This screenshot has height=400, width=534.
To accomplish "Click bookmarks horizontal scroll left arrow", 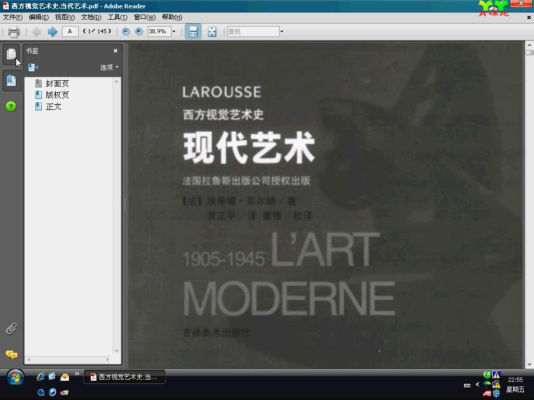I will click(x=29, y=359).
